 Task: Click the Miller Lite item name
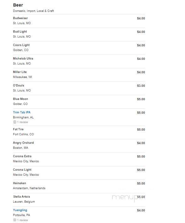click(x=20, y=72)
